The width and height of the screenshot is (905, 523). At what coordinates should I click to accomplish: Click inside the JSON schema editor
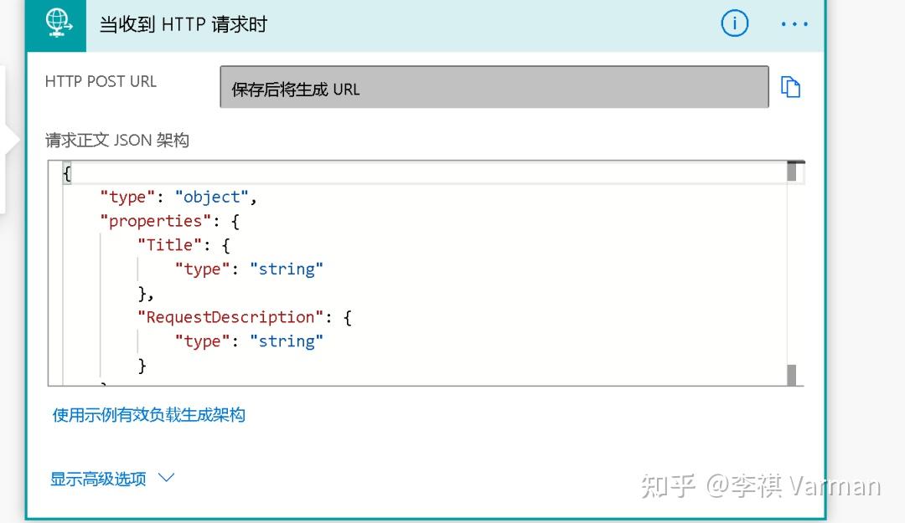click(419, 276)
